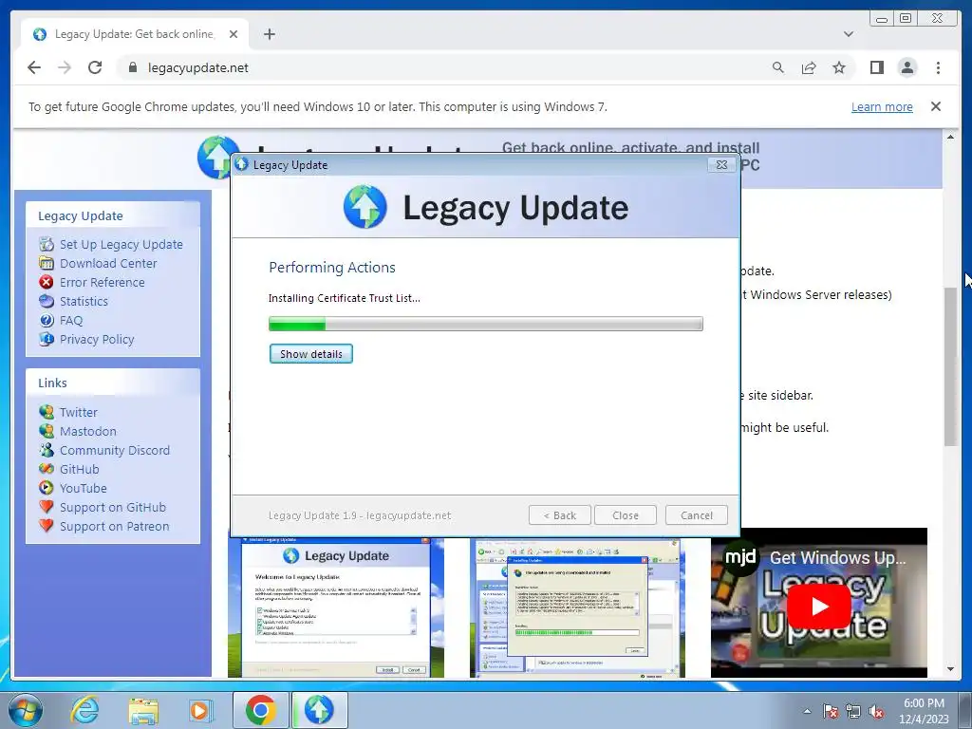Screen dimensions: 972x729
Task: Open the Error Reference link
Action: (102, 282)
